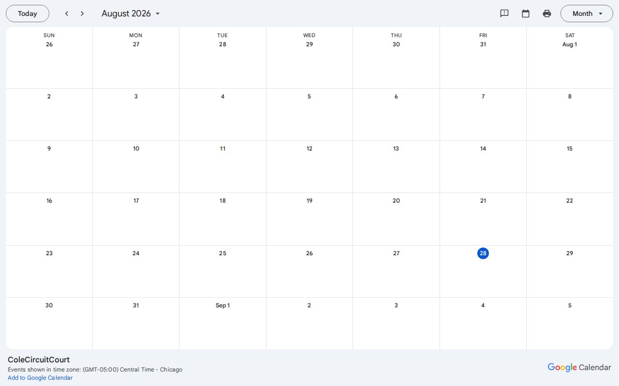Screen dimensions: 619x386
Task: Click the date 29 in the Saturday column
Action: (570, 253)
